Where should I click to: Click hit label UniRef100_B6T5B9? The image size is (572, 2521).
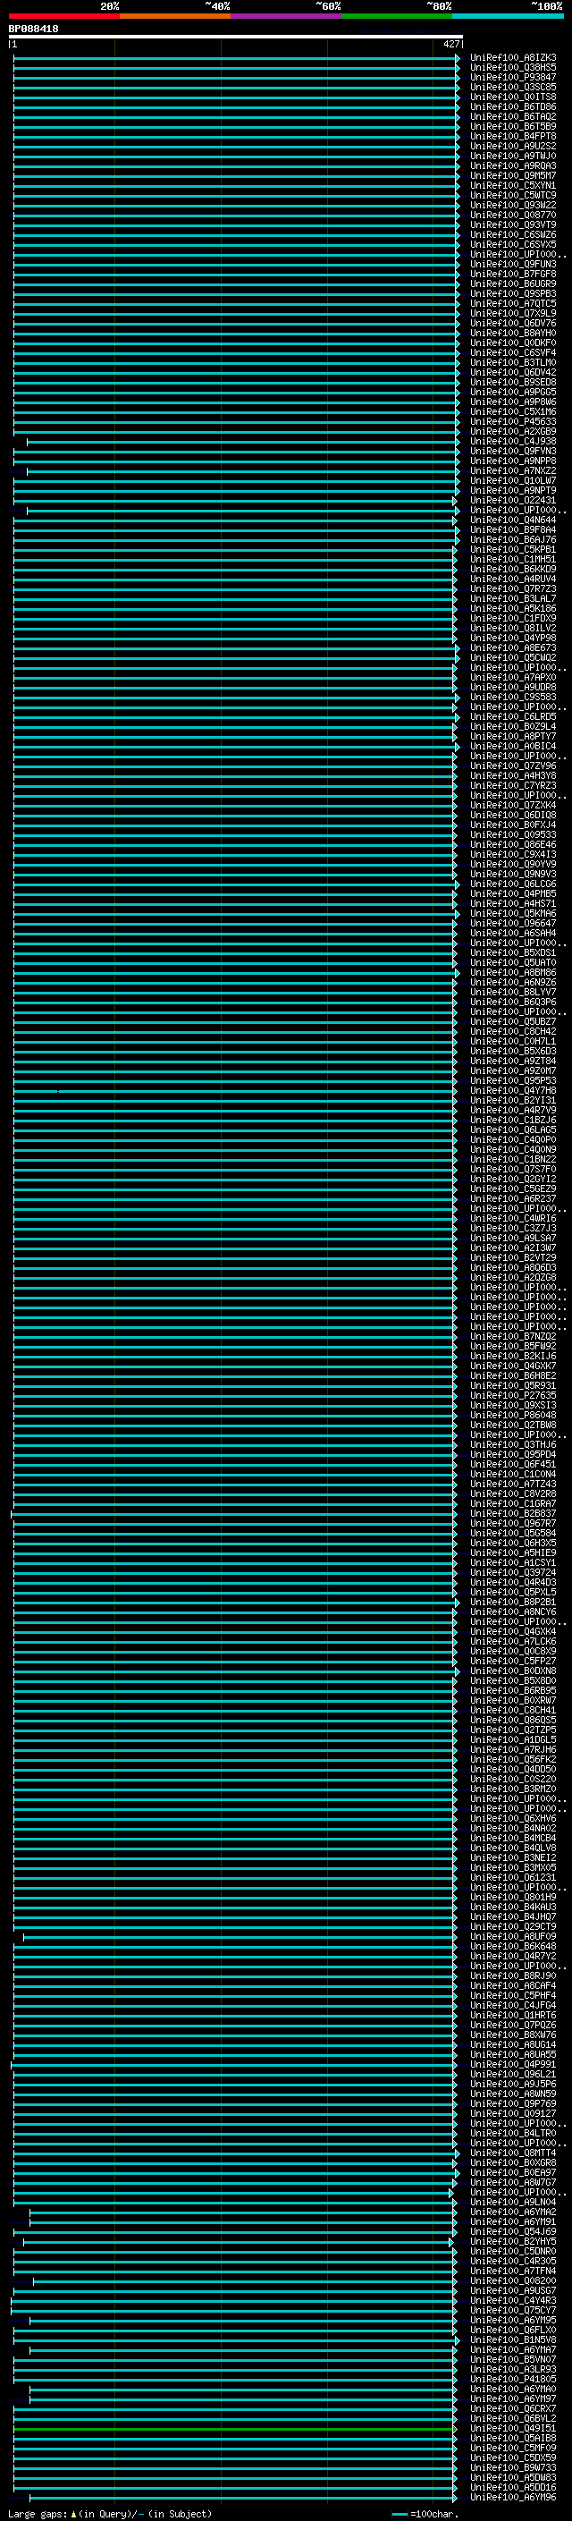coord(512,126)
